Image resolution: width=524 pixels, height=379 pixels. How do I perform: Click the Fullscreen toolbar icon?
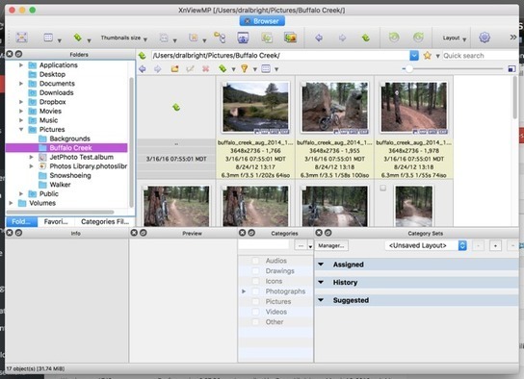[x=22, y=38]
